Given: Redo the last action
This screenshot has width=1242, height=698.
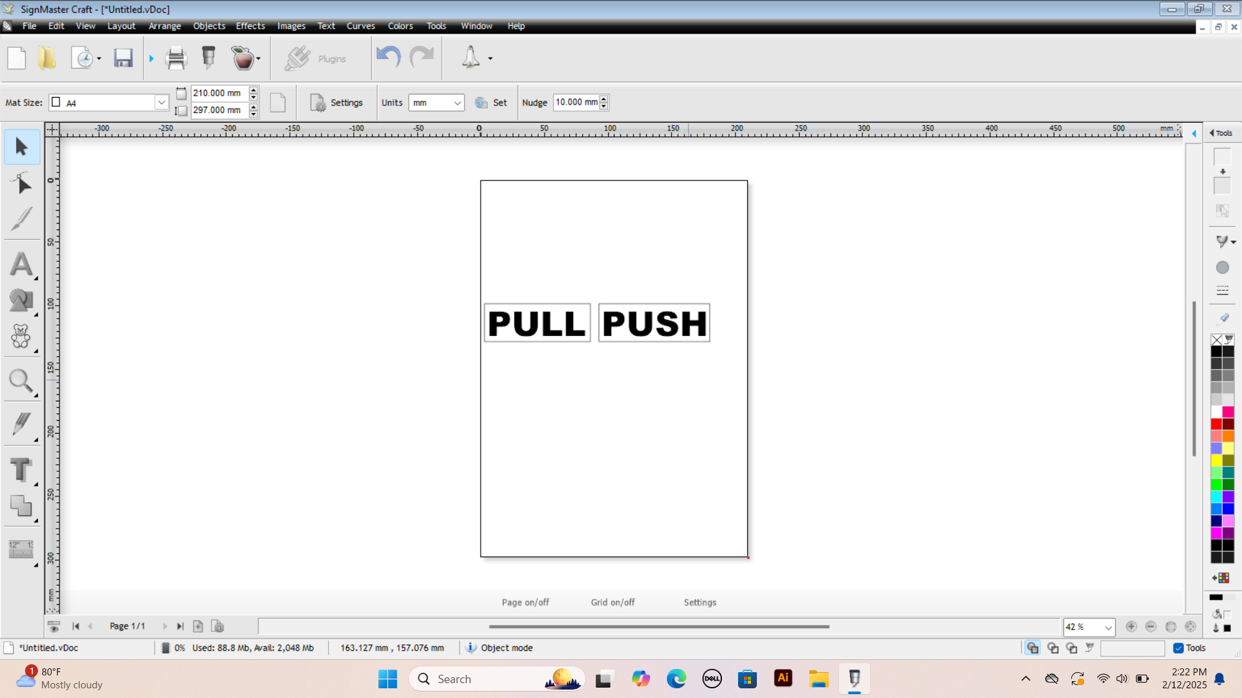Looking at the screenshot, I should coord(422,58).
